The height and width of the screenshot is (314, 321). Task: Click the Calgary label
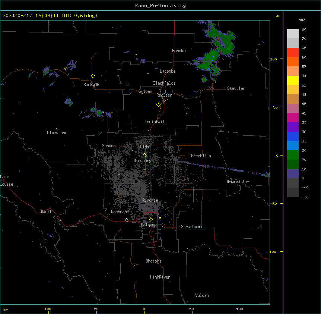coord(149,225)
